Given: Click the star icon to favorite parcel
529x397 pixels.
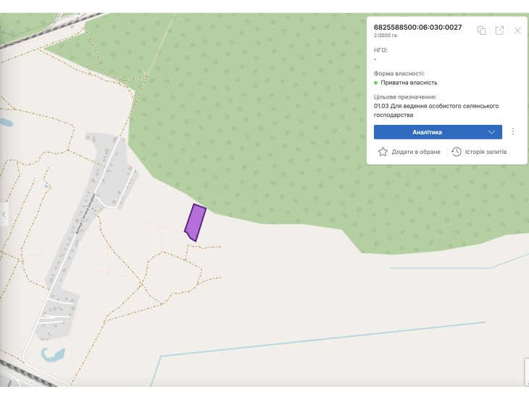Looking at the screenshot, I should pyautogui.click(x=383, y=152).
